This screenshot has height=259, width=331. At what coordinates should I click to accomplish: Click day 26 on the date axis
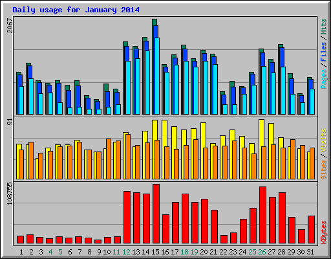262,252
